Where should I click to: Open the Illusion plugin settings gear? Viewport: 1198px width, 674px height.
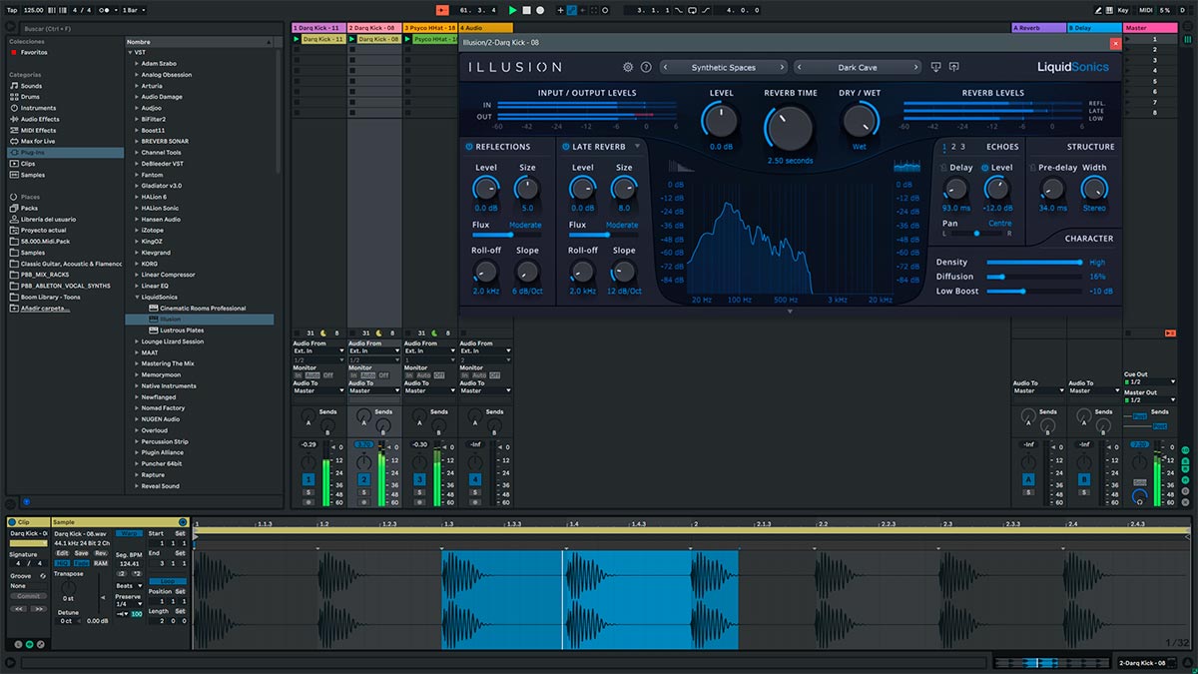point(628,67)
